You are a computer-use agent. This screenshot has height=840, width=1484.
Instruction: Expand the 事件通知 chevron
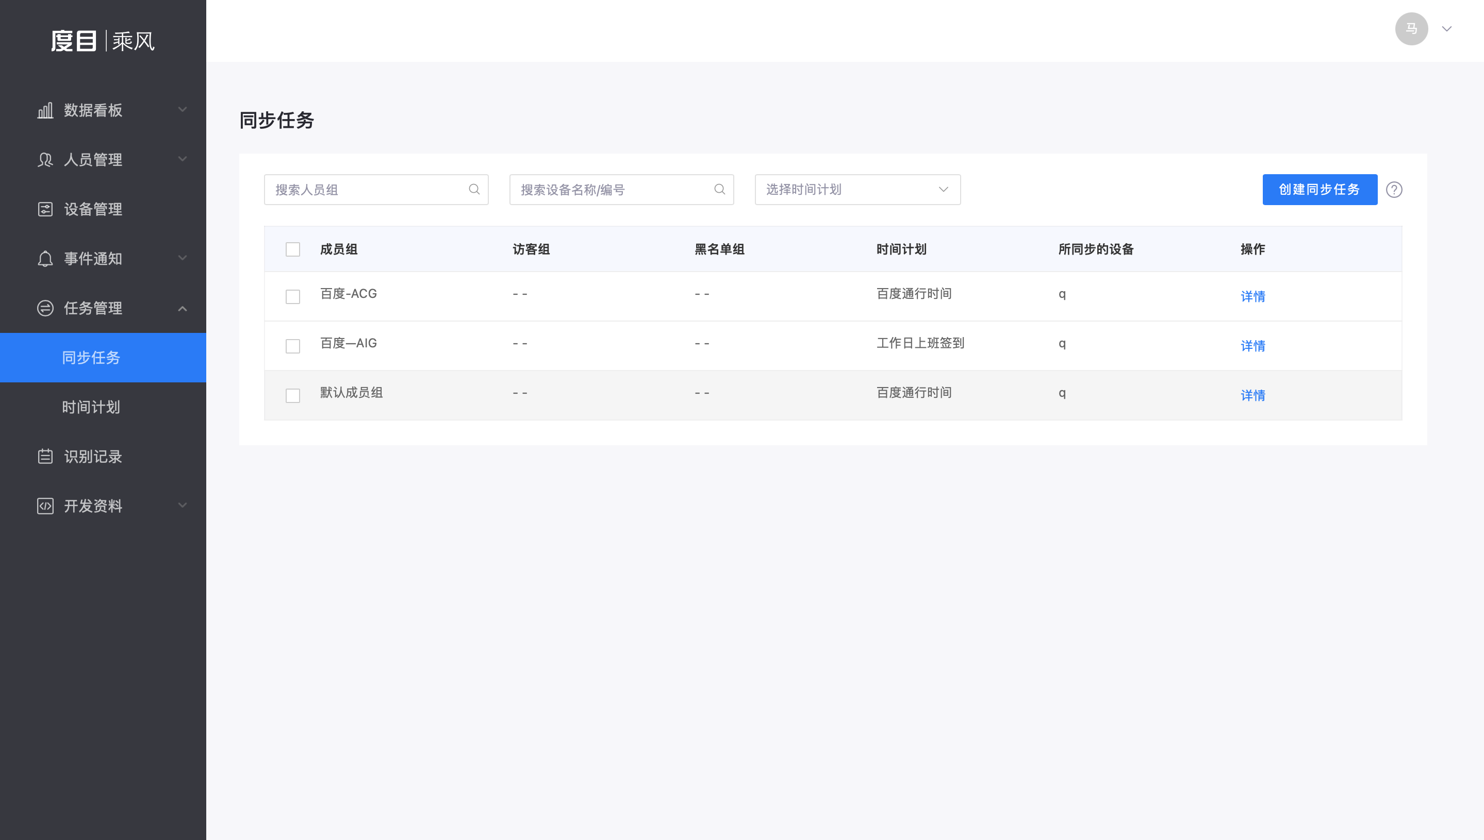coord(183,258)
